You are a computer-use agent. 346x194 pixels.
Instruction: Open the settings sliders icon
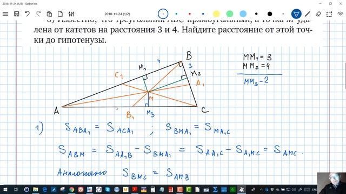[71, 14]
